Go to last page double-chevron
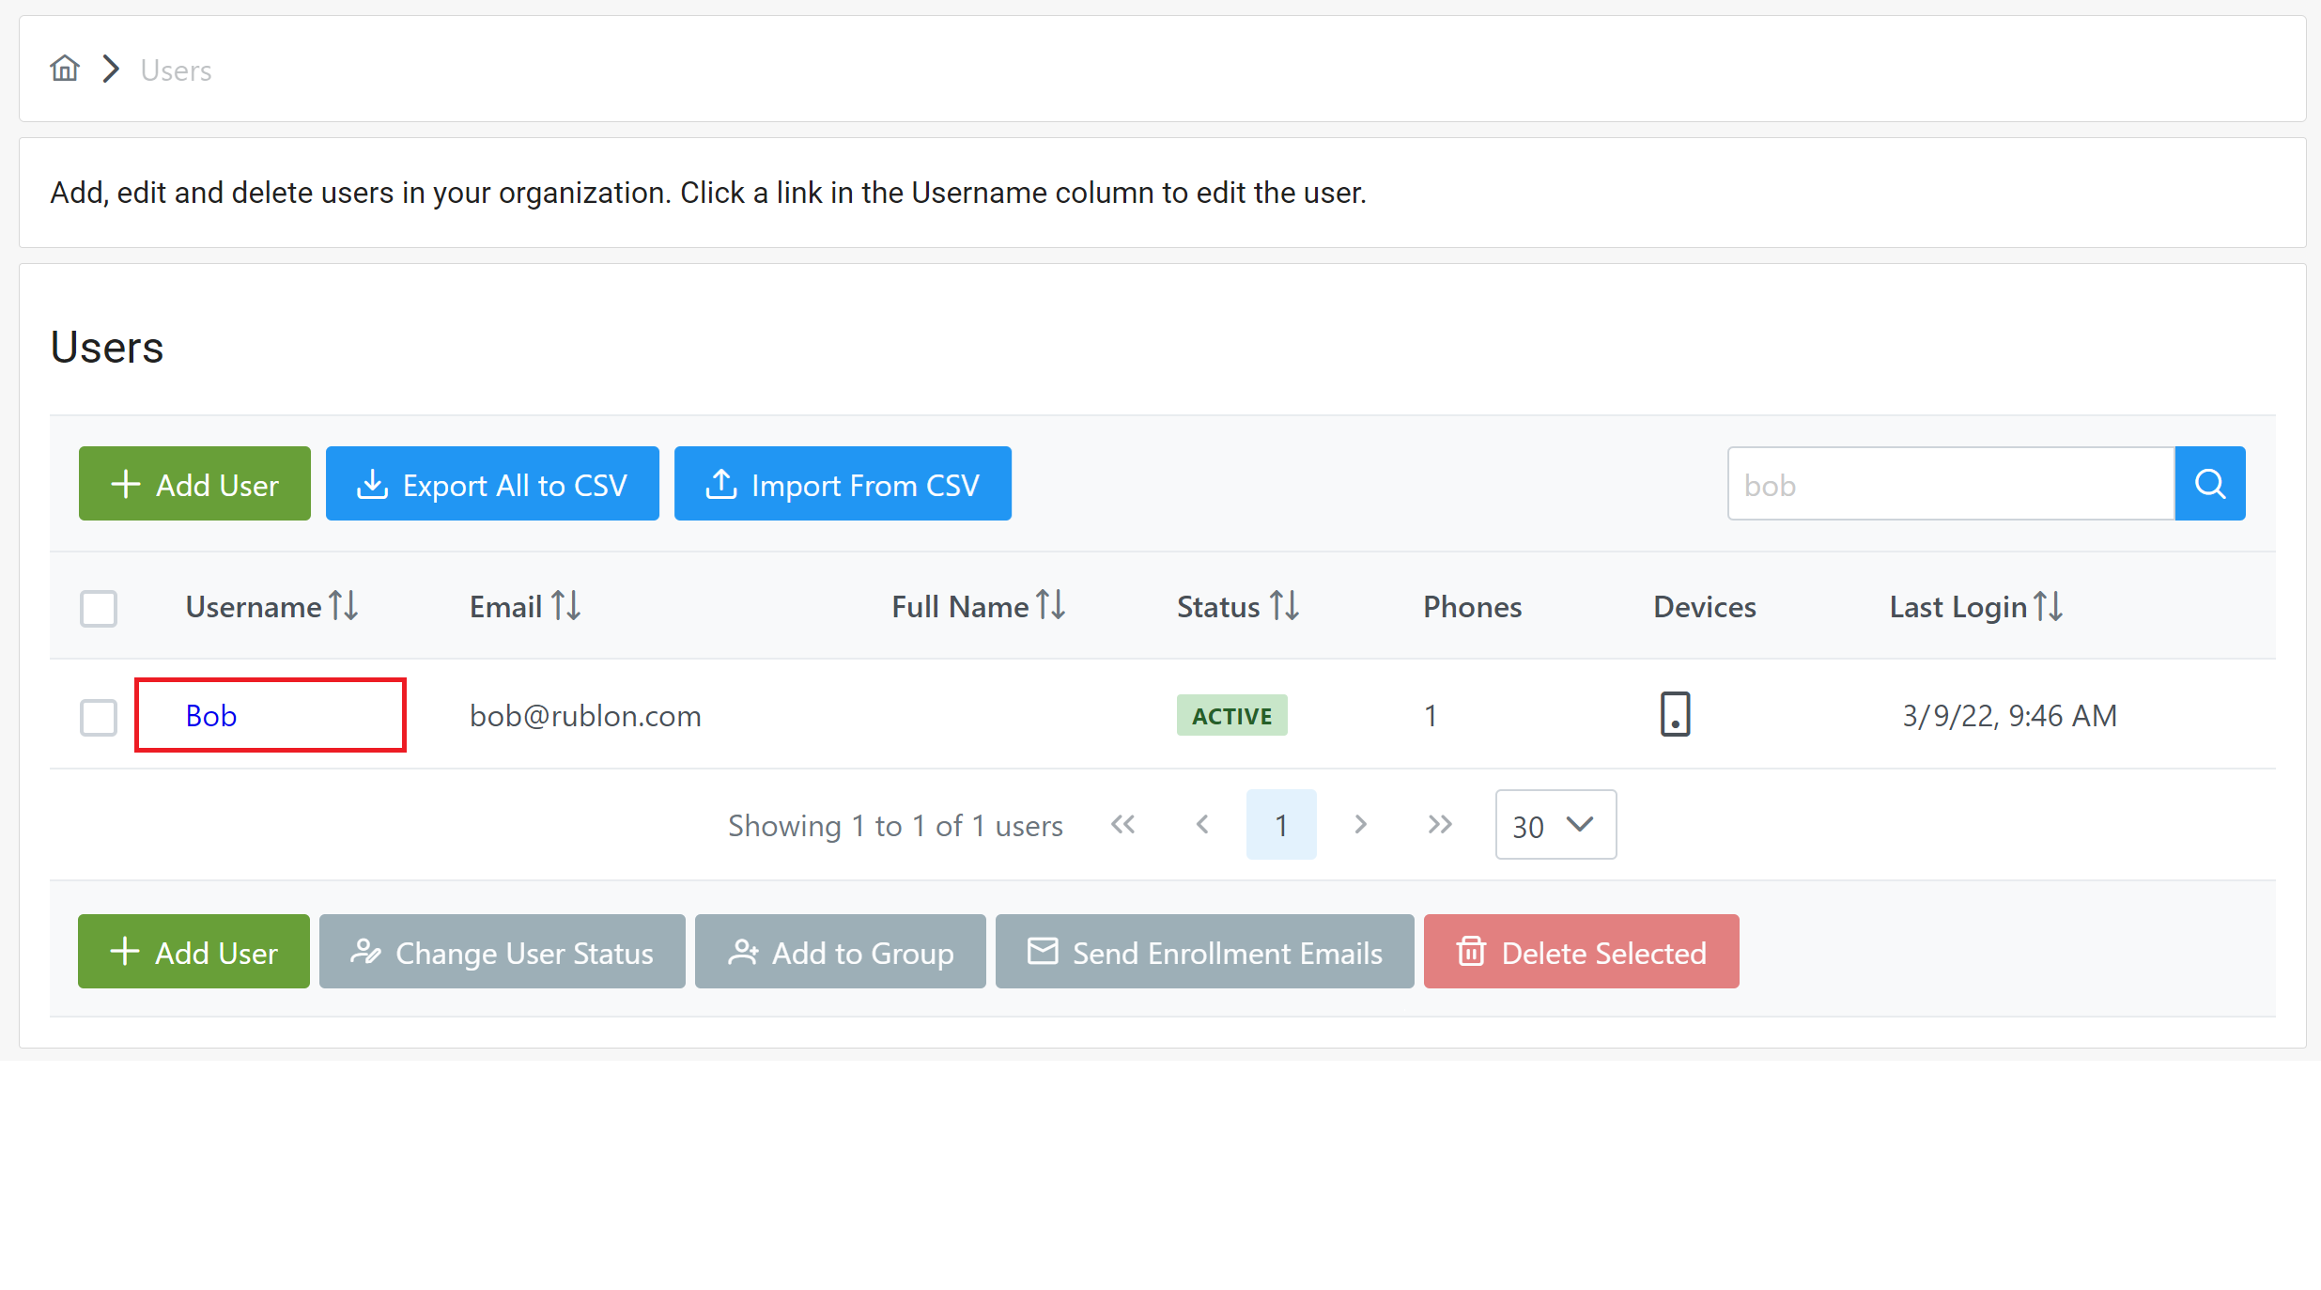2321x1290 pixels. point(1440,825)
